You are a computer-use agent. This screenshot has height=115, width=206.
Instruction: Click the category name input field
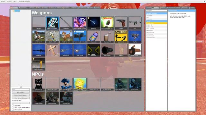(x=21, y=89)
